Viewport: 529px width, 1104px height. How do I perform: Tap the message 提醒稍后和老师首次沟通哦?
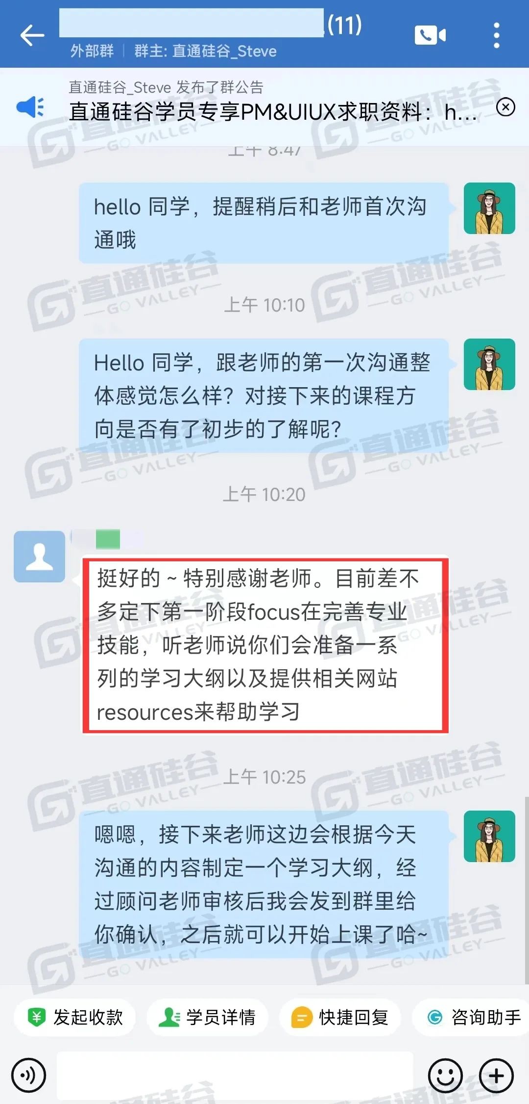[264, 223]
